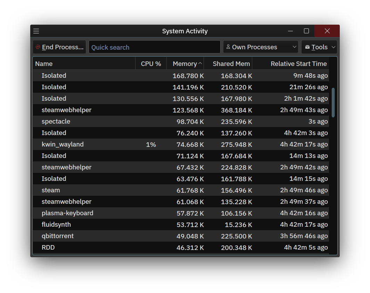Select the steam process row
The height and width of the screenshot is (293, 370).
click(x=181, y=190)
